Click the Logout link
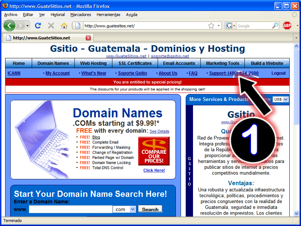Viewport: 301px width, 226px height. pos(278,73)
